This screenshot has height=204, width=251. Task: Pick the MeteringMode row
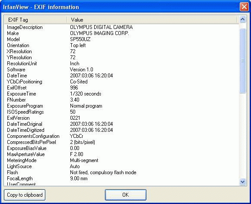pyautogui.click(x=121, y=160)
